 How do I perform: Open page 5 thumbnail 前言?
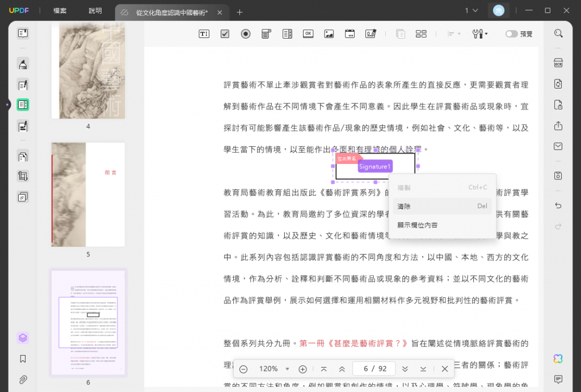(88, 195)
